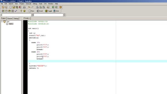Open the Execute menu

pos(28,4)
